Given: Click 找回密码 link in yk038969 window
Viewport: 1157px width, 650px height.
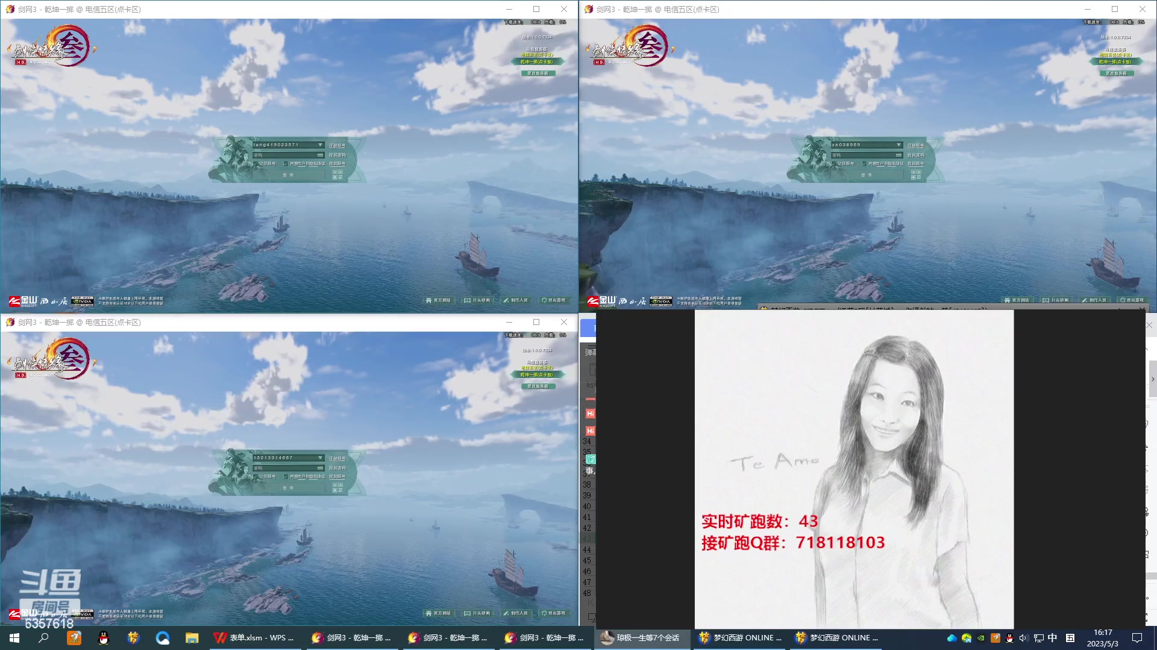Looking at the screenshot, I should [916, 155].
